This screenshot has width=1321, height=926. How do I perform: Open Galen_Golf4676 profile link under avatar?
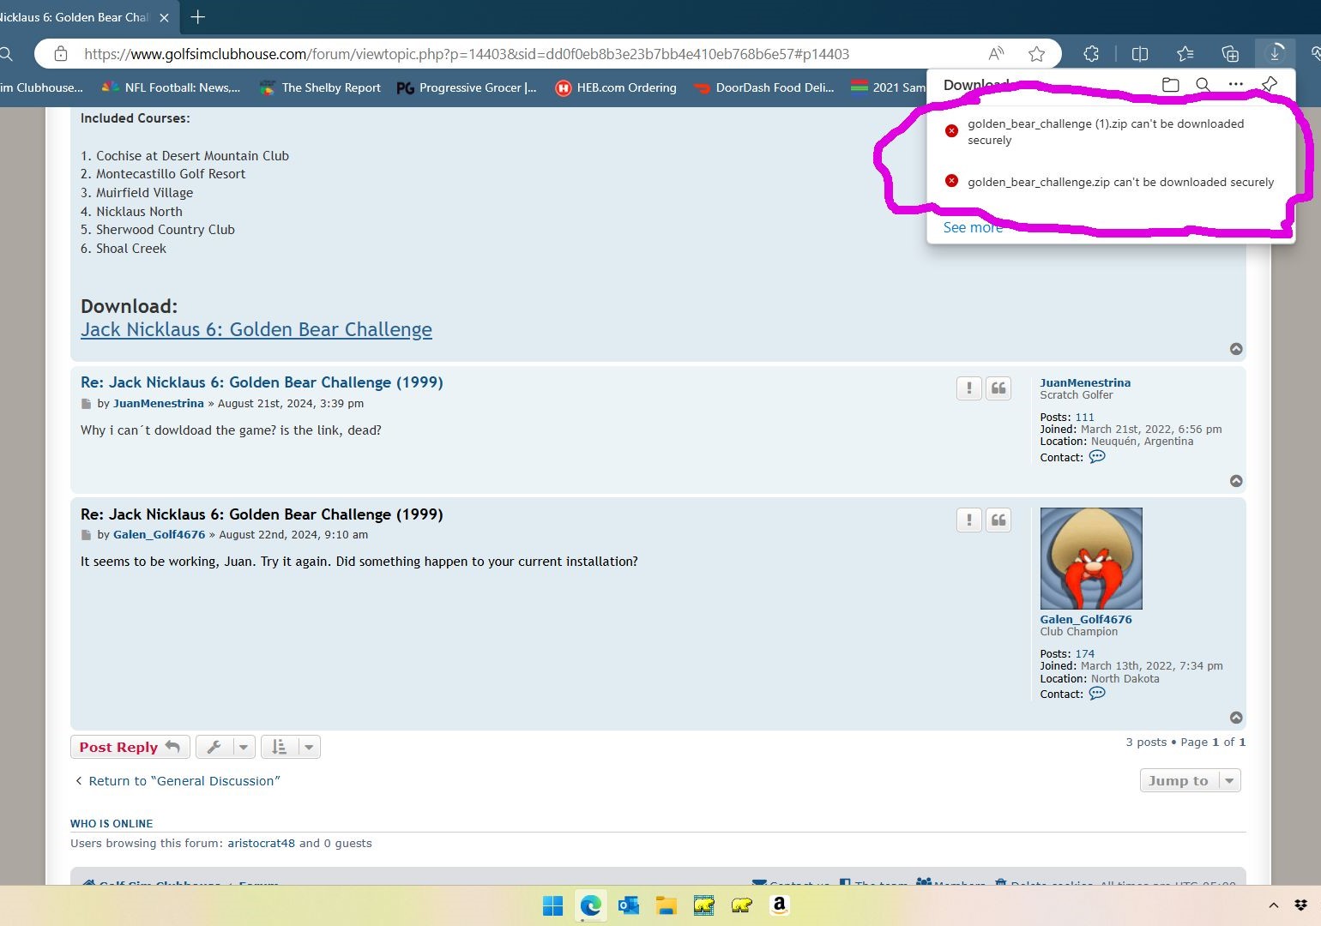tap(1086, 619)
